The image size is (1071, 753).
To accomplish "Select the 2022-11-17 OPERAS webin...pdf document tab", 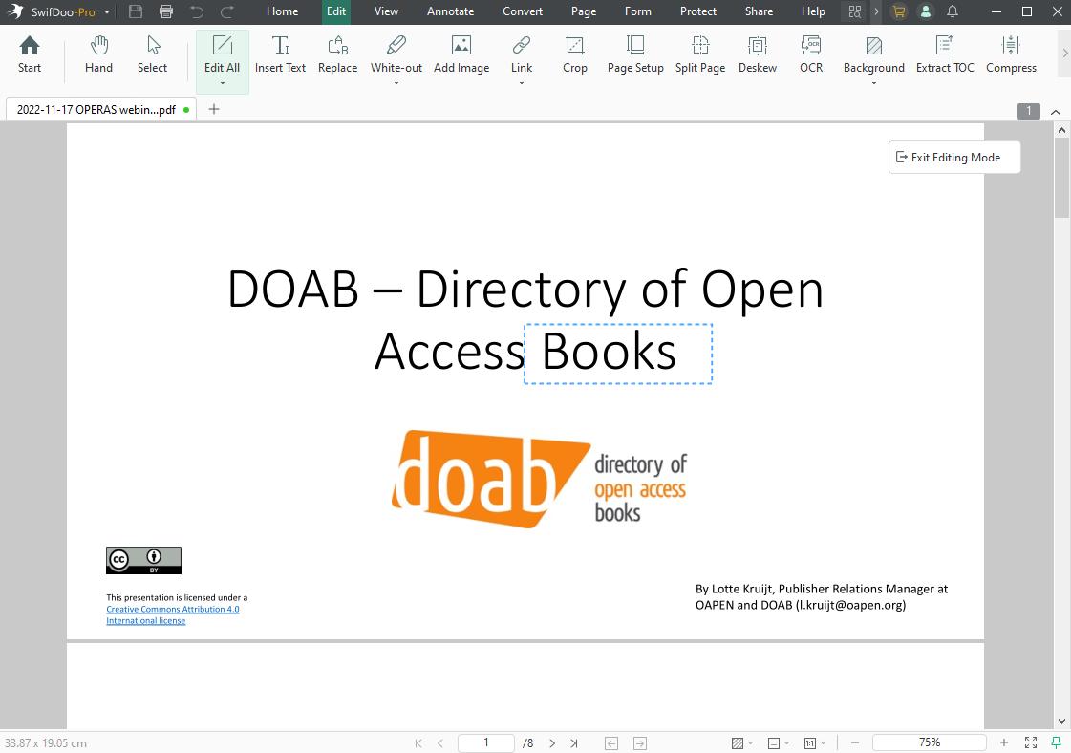I will (101, 109).
